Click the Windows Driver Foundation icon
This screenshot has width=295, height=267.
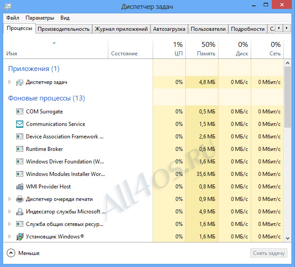coord(20,162)
